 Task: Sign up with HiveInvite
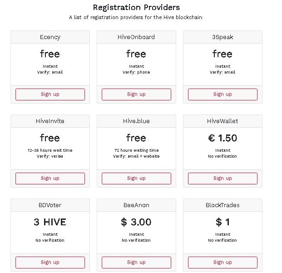point(50,178)
